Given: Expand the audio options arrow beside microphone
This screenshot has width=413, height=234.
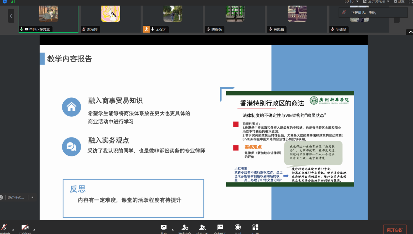Looking at the screenshot, I should 13,229.
